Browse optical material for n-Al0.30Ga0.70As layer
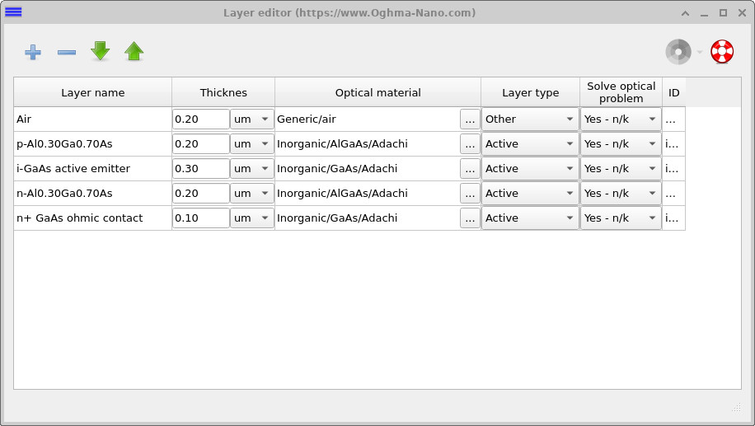755x426 pixels. [x=470, y=193]
